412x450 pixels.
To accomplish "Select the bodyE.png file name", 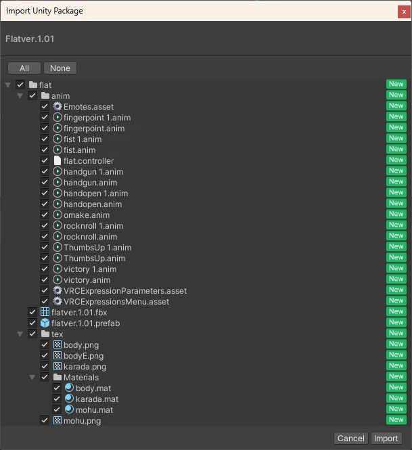I will tap(83, 356).
